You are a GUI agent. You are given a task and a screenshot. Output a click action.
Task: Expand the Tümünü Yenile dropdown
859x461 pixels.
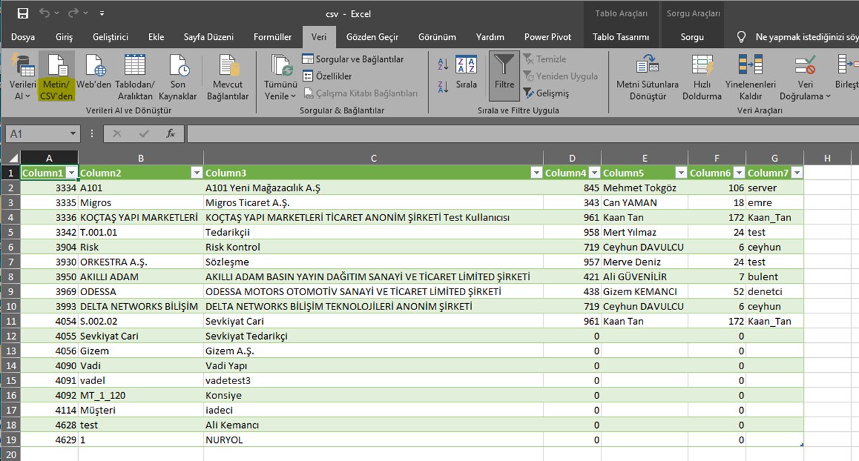(293, 96)
